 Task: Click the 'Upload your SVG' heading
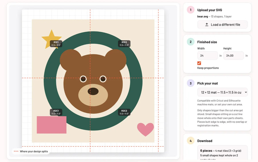point(210,10)
